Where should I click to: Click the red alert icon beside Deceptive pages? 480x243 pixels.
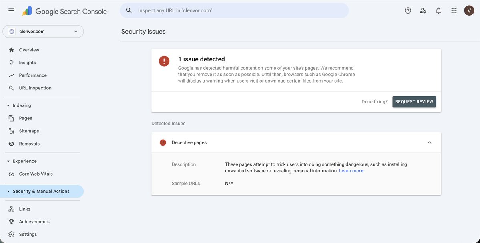tap(163, 142)
